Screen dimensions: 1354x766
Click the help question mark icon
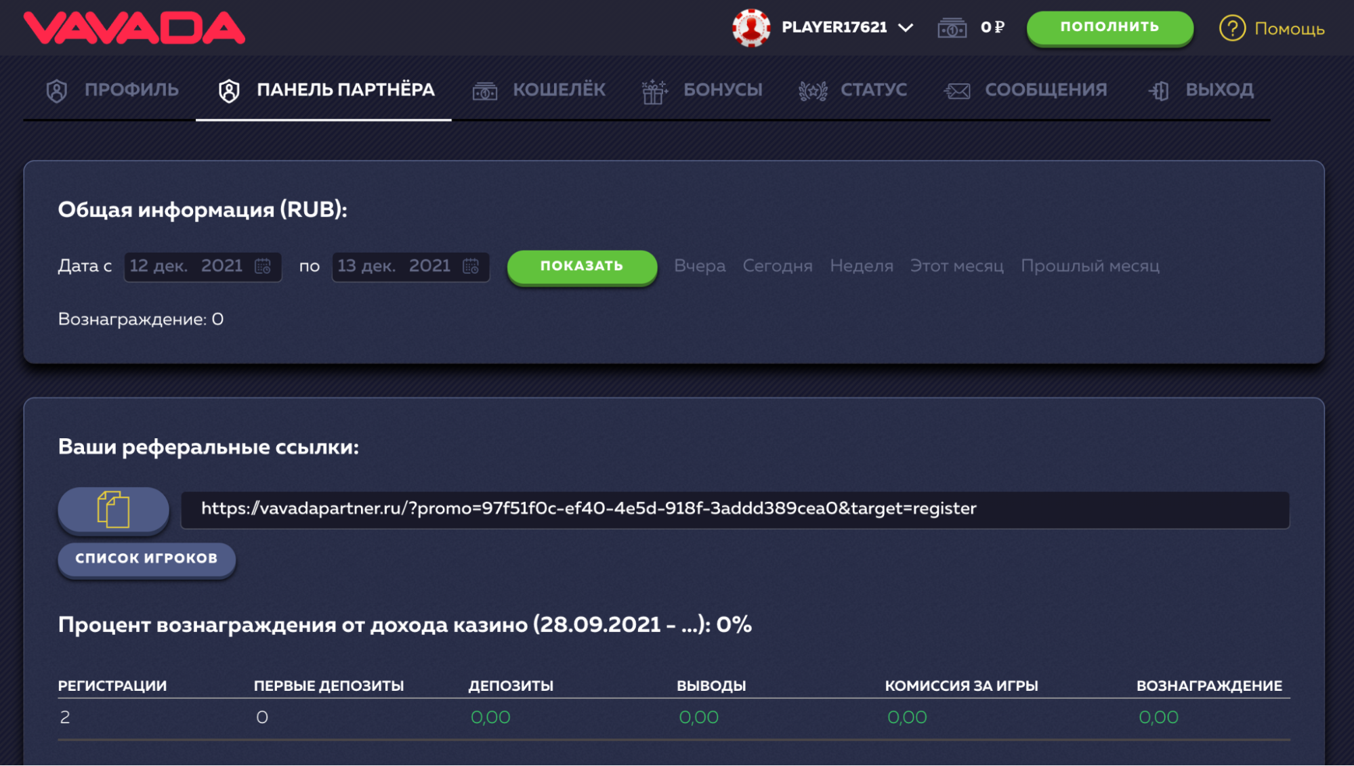click(1232, 28)
